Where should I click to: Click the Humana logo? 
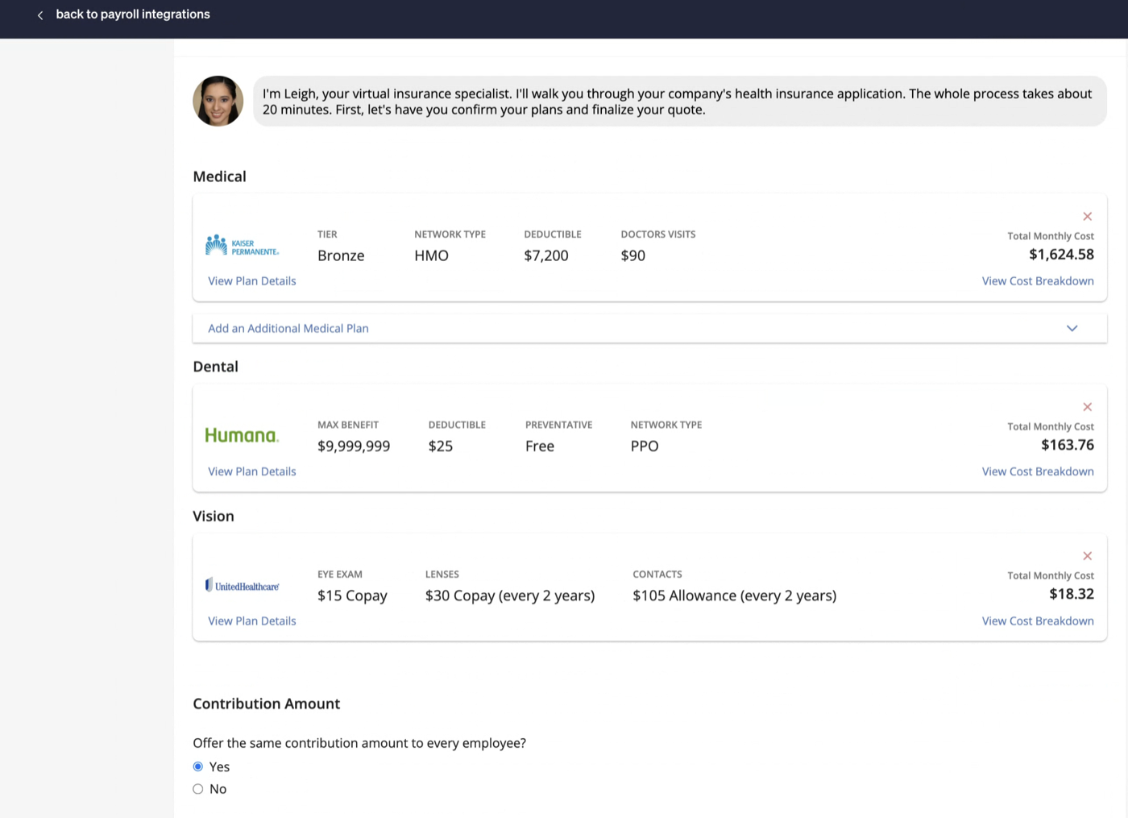pos(242,435)
